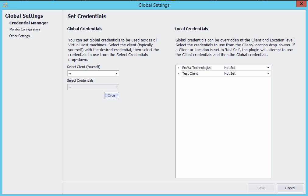Click the Set Credentials heading

click(87, 16)
